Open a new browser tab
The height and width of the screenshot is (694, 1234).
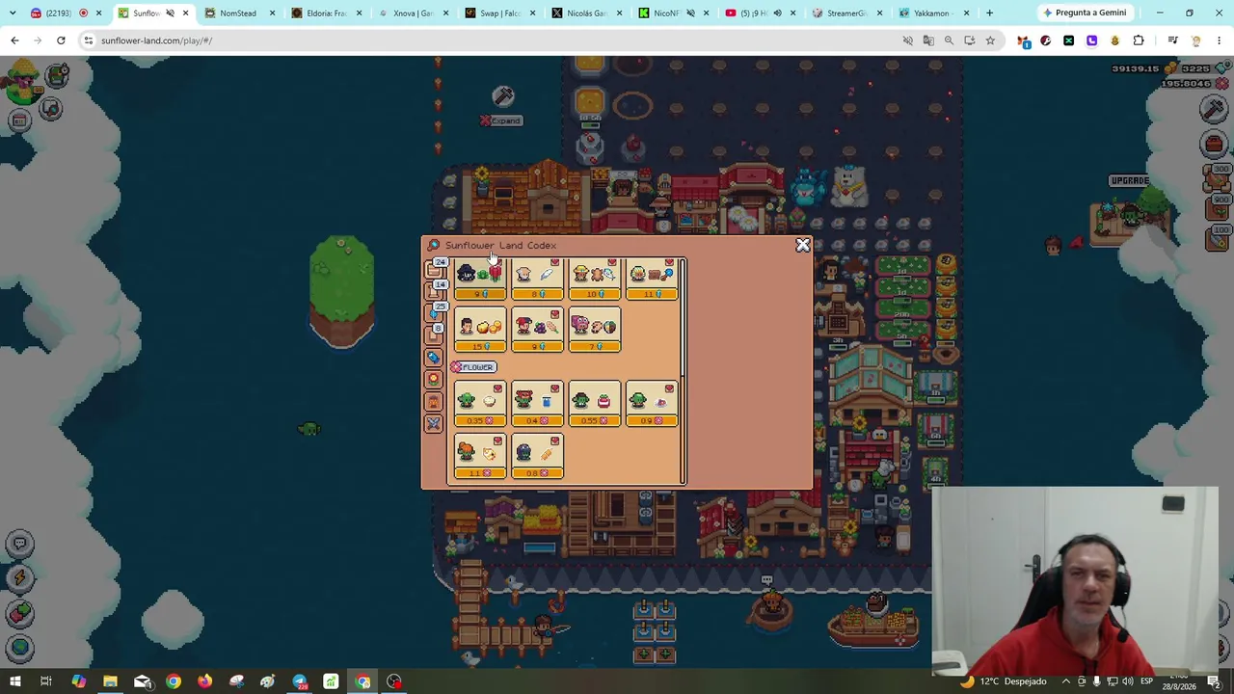(x=989, y=13)
